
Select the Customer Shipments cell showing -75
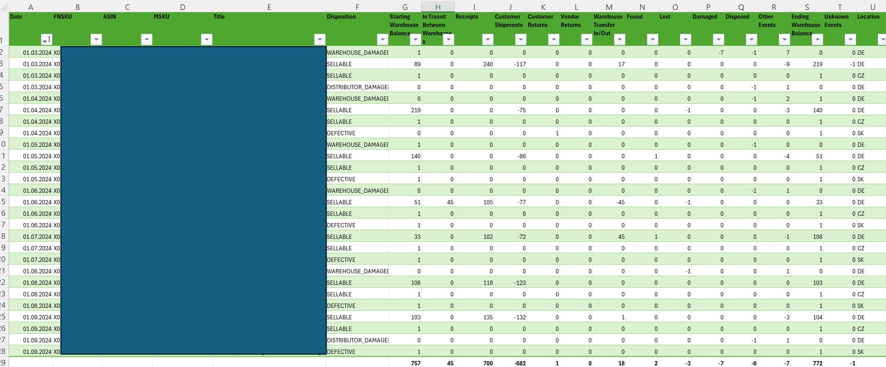(510, 110)
